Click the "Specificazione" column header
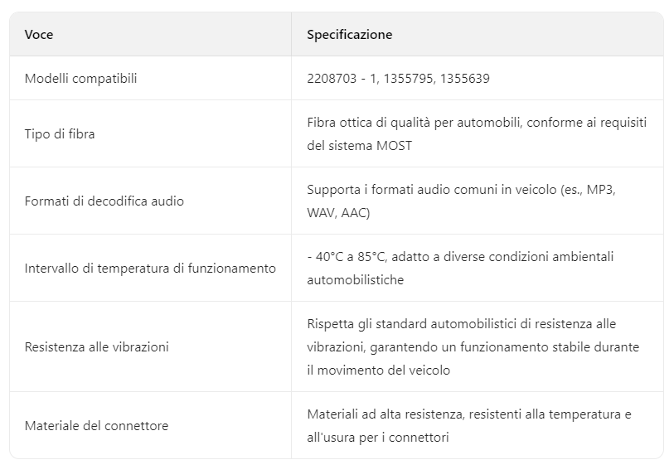Screen dimensions: 669x460 pos(349,35)
